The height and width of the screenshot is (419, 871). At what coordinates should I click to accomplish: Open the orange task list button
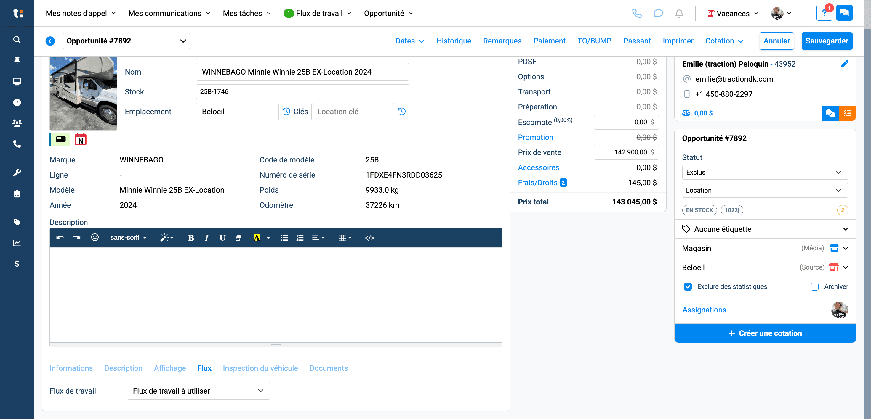click(847, 113)
